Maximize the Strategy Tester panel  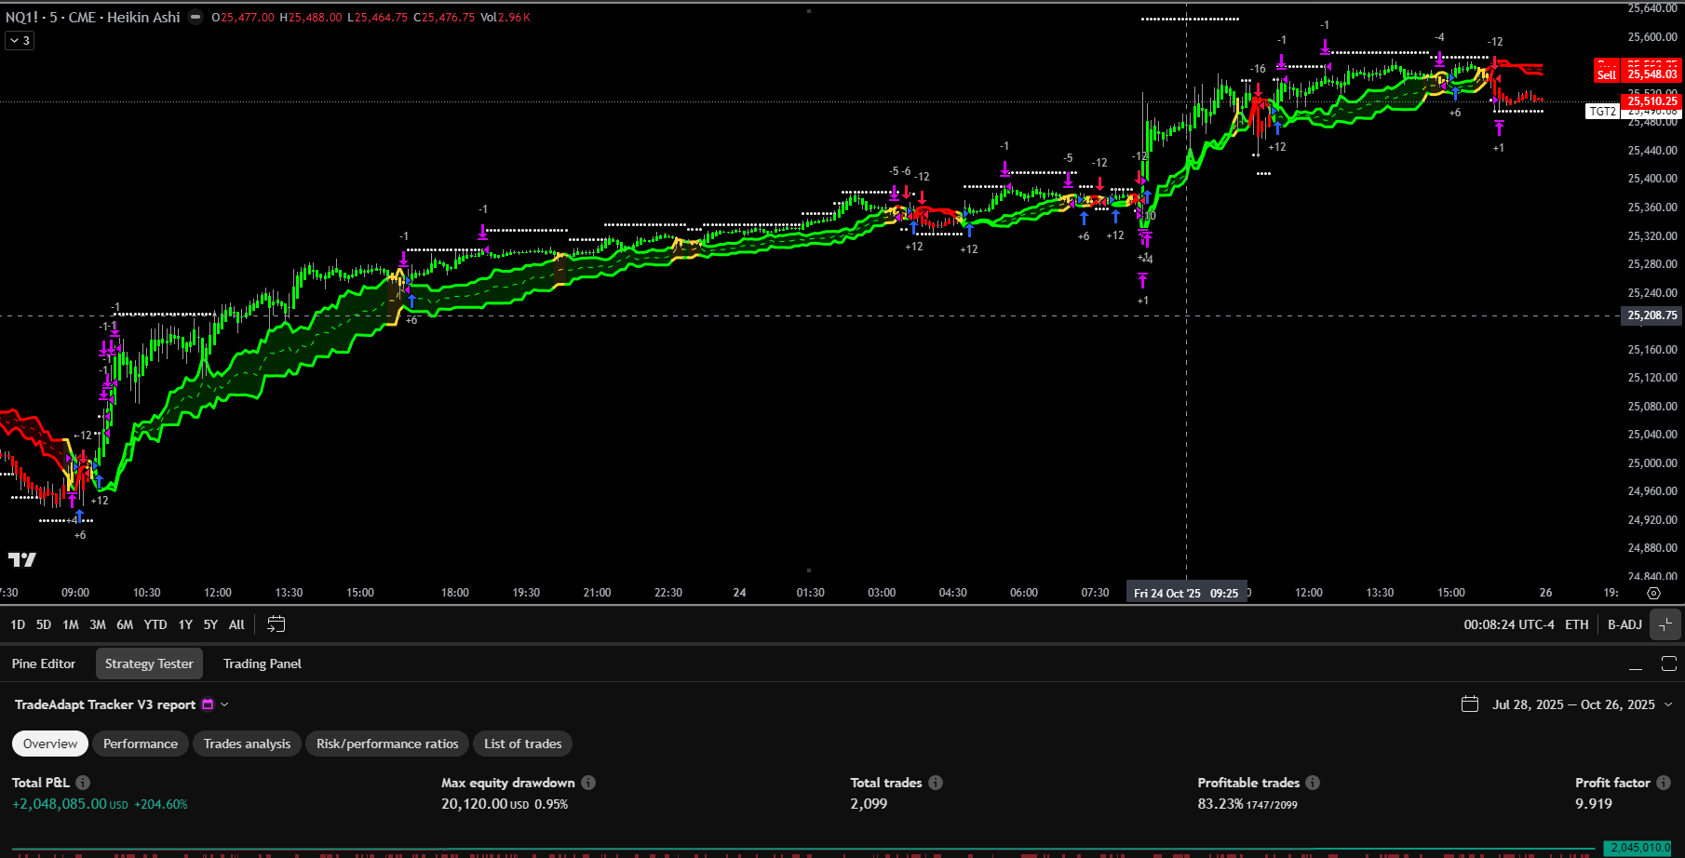click(1668, 664)
